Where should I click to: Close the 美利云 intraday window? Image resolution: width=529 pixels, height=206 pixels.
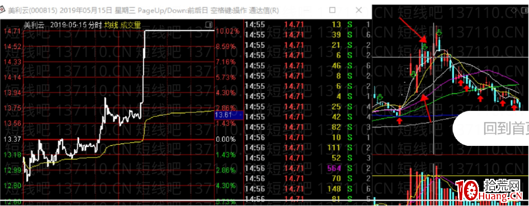coord(359,10)
